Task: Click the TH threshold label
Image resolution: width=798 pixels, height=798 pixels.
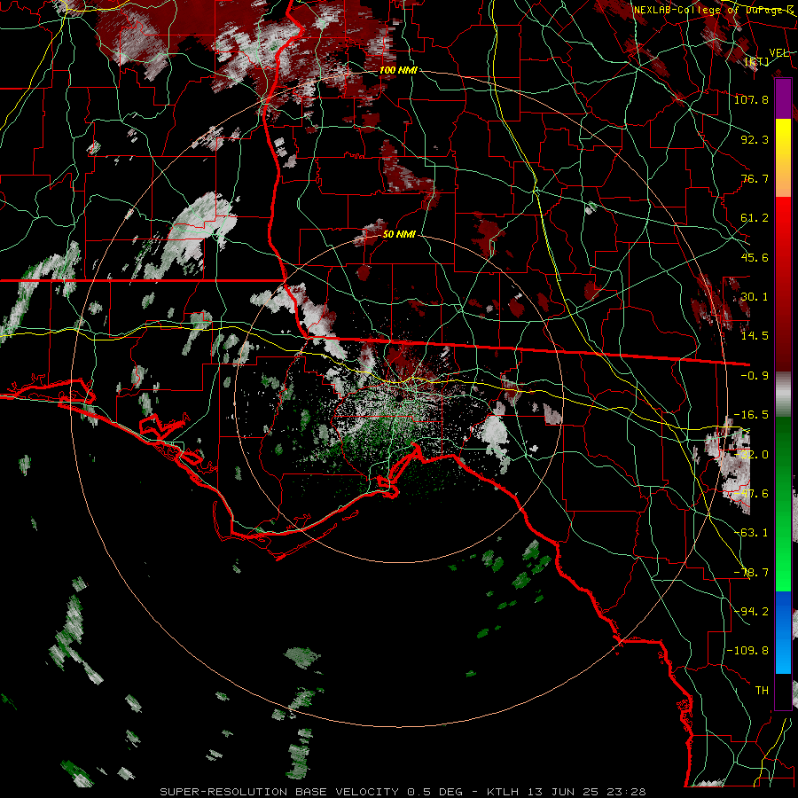Action: tap(762, 691)
